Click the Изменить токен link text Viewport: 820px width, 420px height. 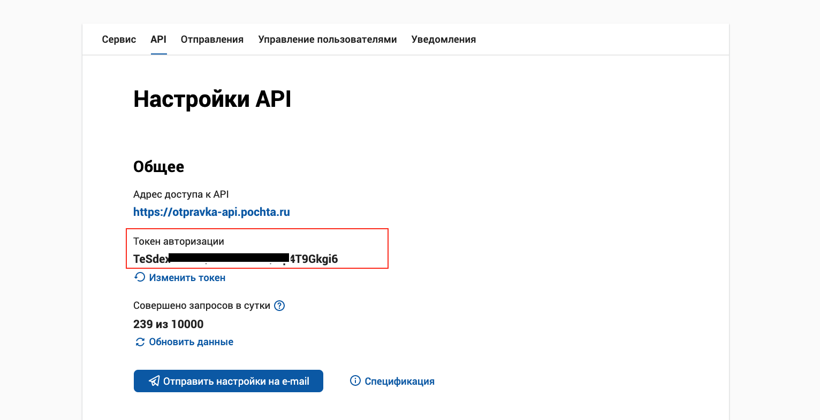187,278
